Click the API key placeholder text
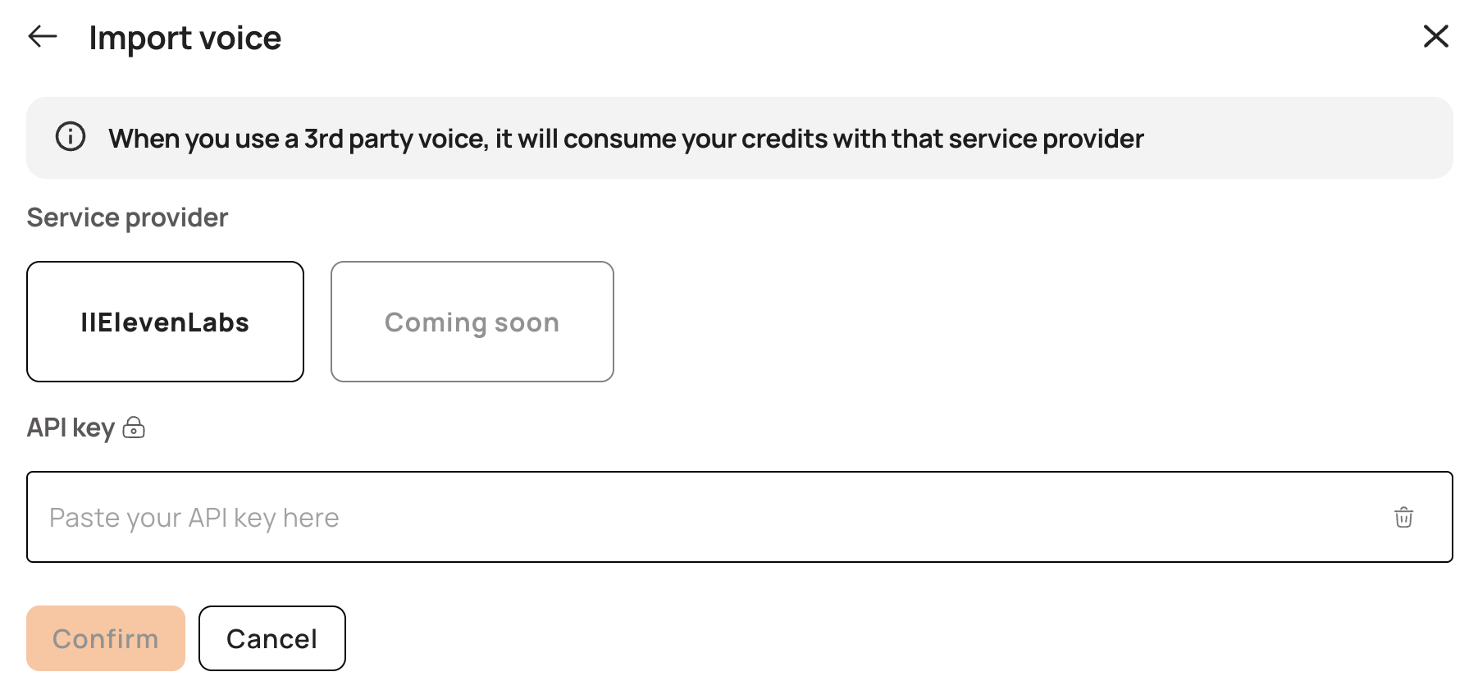This screenshot has width=1478, height=681. [194, 518]
